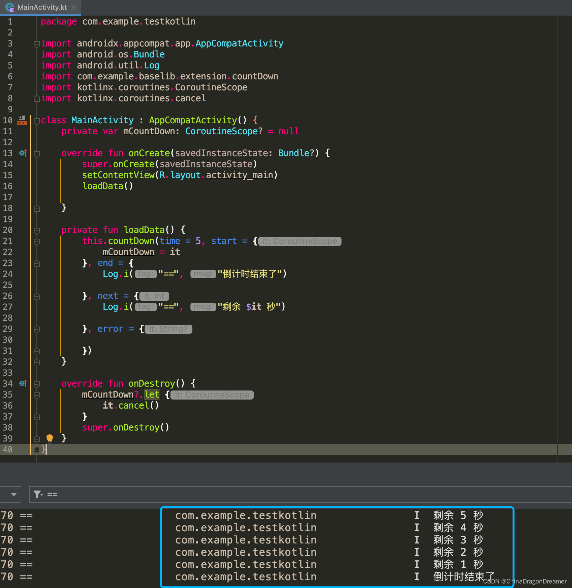
Task: Click the 'it: CoroutineScope' inlay hint on line 21
Action: [300, 241]
